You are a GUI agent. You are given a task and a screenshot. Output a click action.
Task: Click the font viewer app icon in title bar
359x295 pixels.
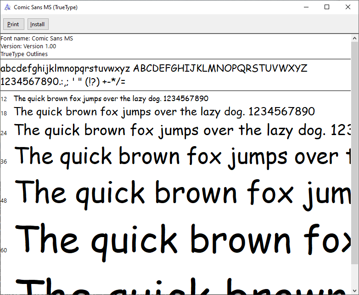pos(7,7)
